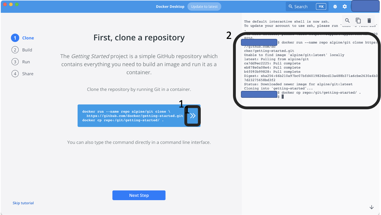
Task: Click 'The default interactive shell' line
Action: [287, 21]
